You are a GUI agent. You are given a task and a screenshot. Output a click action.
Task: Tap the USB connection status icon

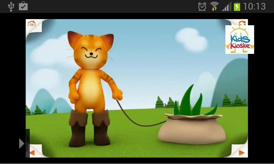11,6
